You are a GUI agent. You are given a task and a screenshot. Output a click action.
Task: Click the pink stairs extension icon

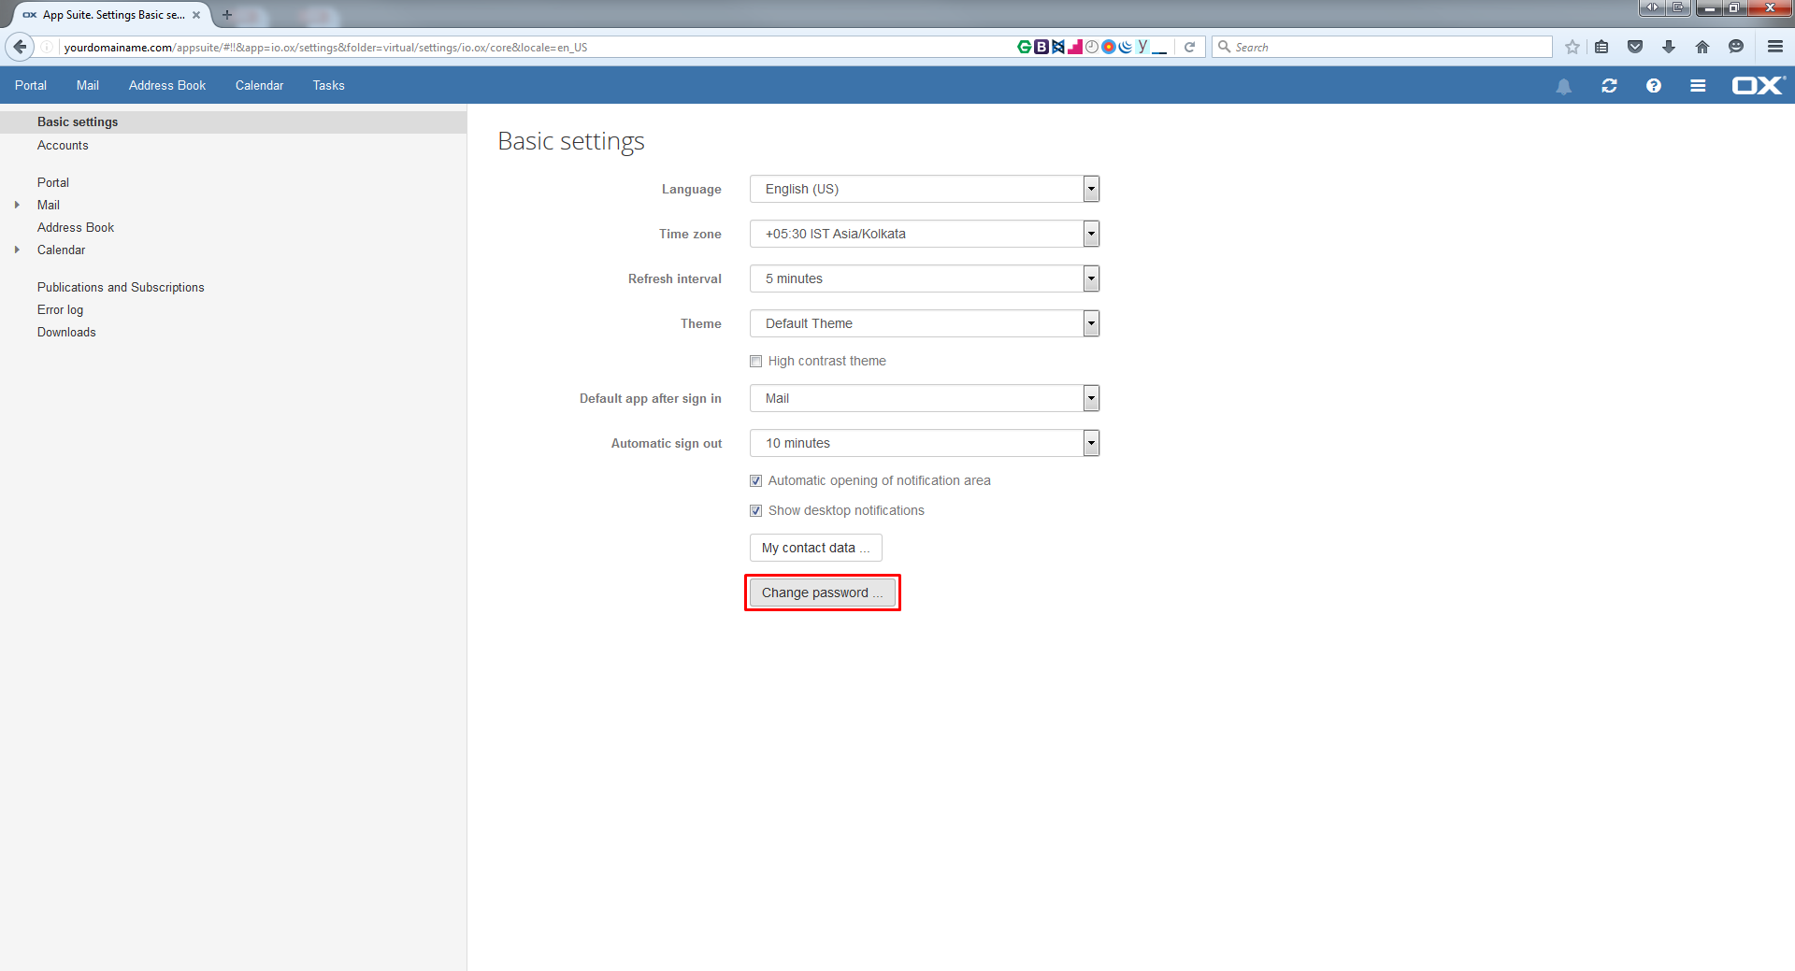1075,47
